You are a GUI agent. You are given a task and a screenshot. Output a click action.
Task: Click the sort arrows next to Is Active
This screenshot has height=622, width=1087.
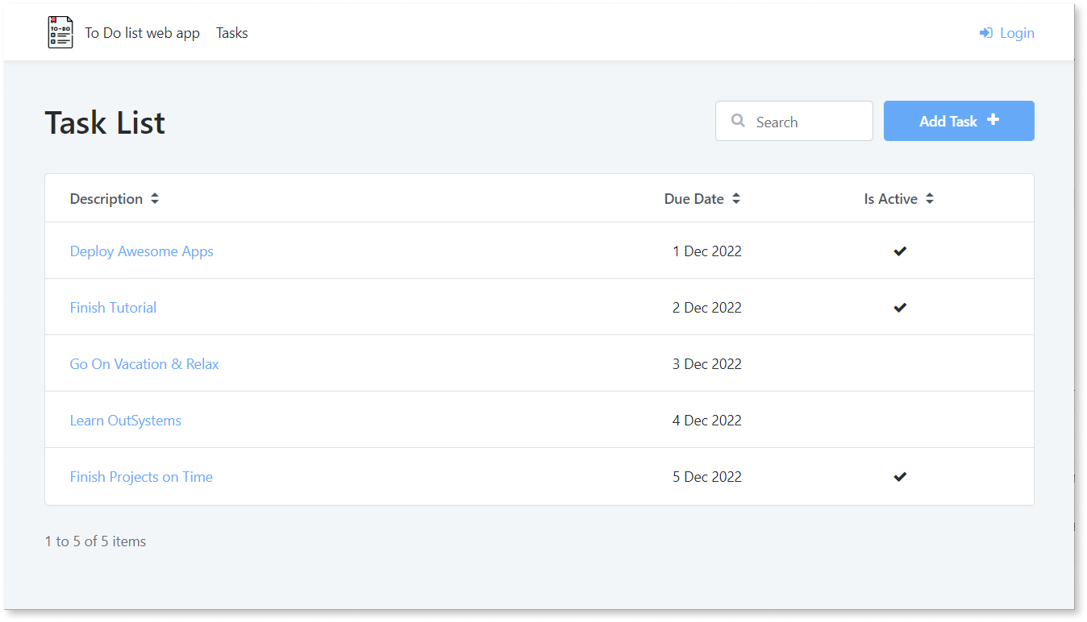click(930, 198)
